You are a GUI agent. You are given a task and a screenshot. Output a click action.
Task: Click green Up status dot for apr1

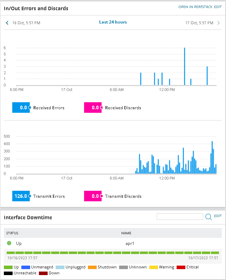pos(9,243)
